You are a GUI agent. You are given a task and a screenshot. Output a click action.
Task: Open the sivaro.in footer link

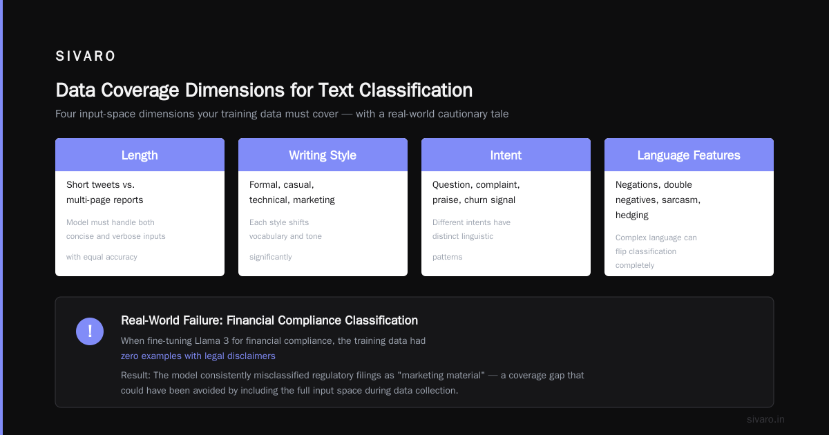click(x=765, y=419)
